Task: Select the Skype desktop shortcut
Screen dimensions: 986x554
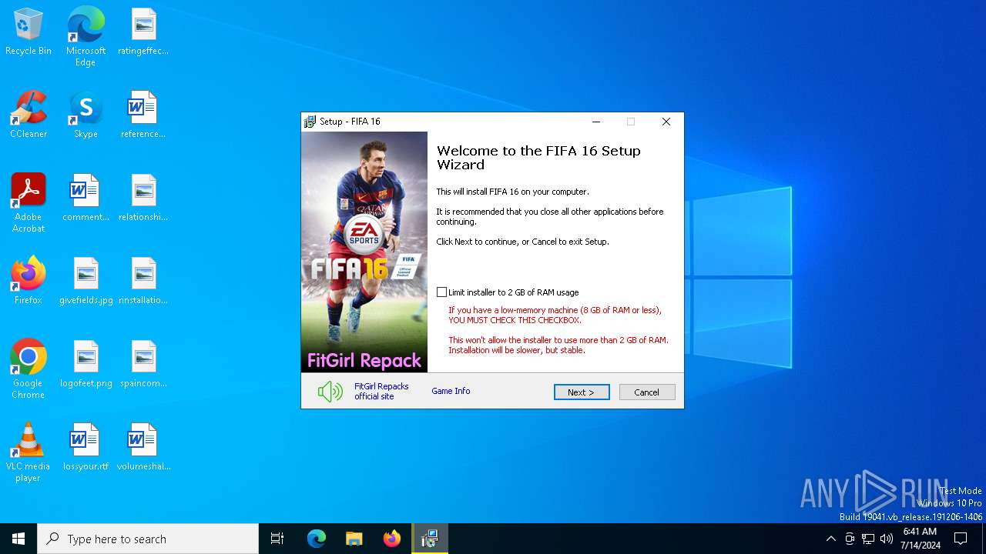Action: (86, 115)
